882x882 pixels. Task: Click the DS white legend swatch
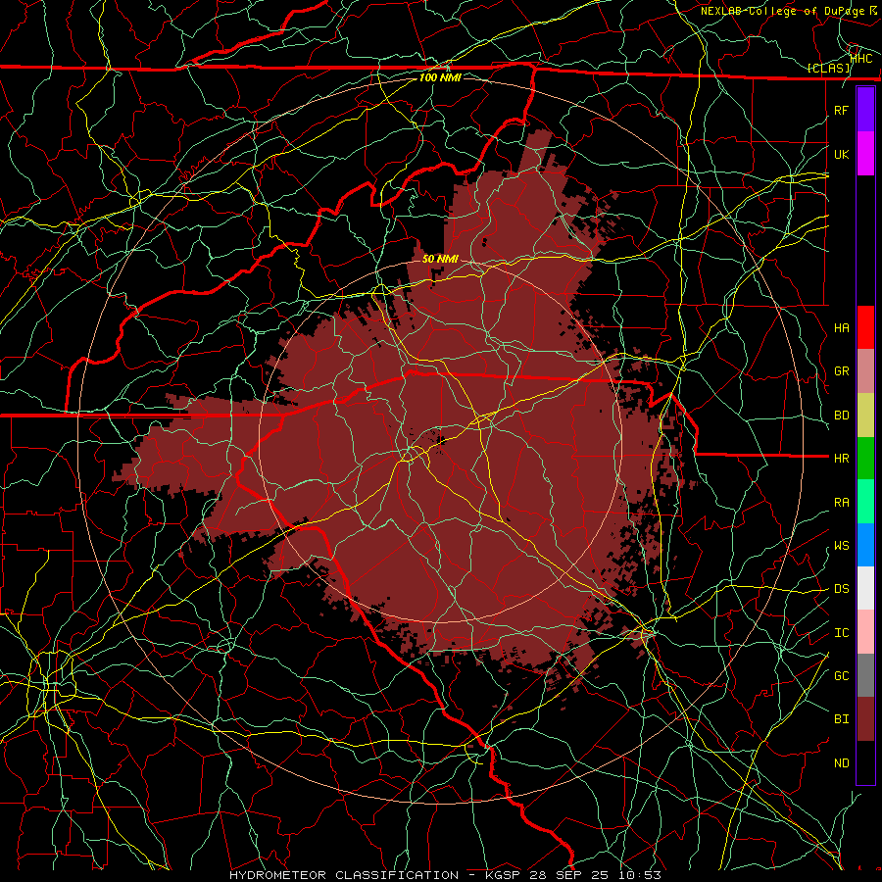pyautogui.click(x=865, y=588)
